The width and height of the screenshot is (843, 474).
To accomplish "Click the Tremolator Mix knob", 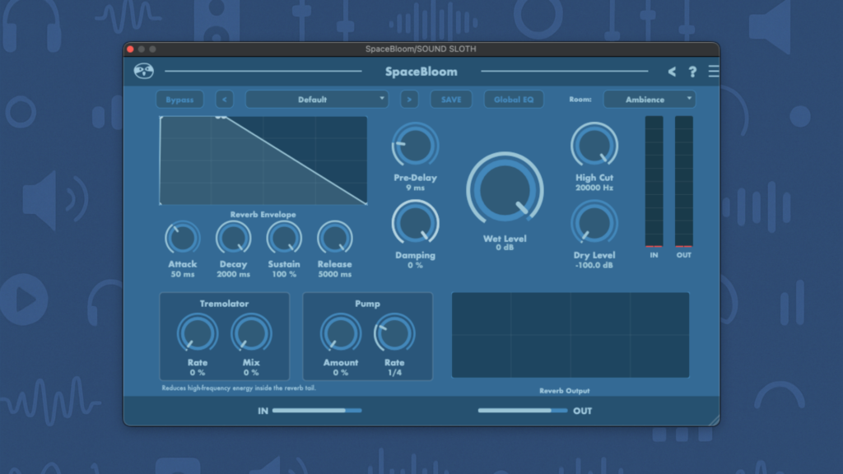I will [251, 333].
